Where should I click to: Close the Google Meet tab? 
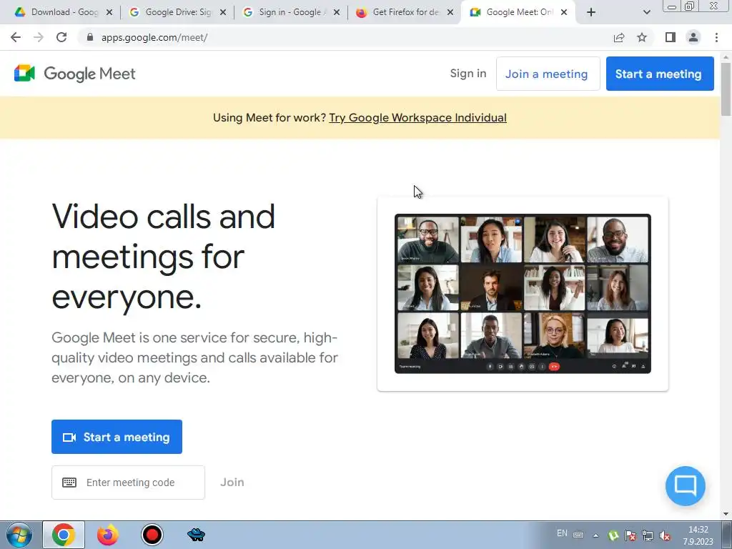(564, 12)
